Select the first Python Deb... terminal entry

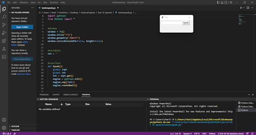[x=246, y=103]
